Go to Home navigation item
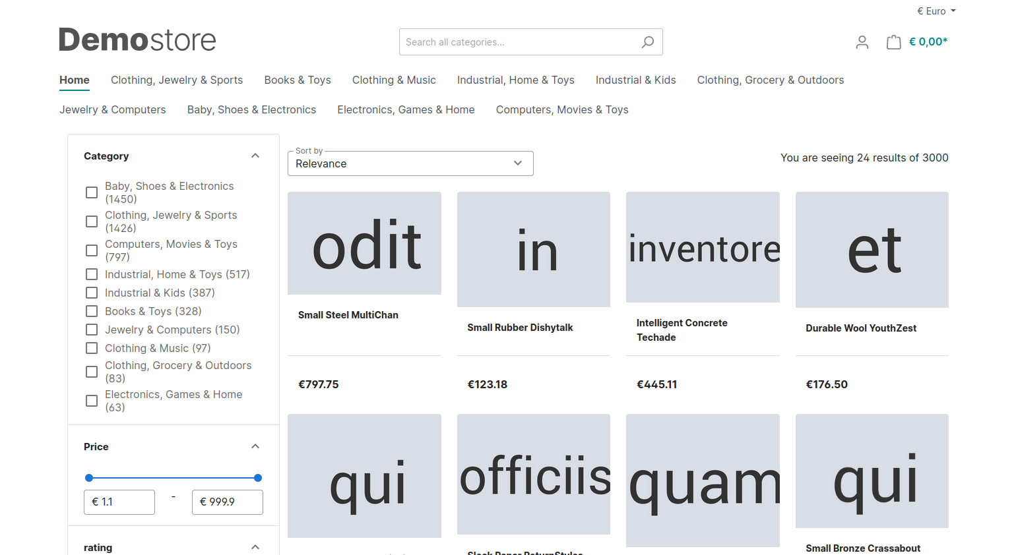This screenshot has width=1014, height=555. click(x=75, y=80)
